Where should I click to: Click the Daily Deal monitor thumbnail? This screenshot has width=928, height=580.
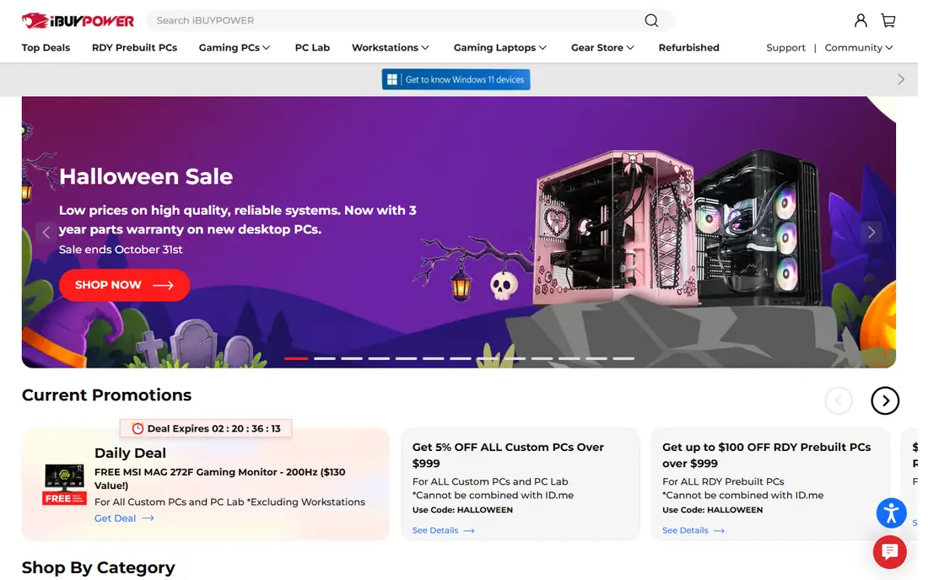point(64,484)
